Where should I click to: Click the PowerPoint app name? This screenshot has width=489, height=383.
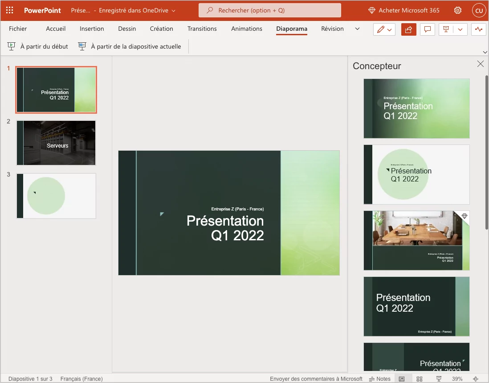pos(42,10)
